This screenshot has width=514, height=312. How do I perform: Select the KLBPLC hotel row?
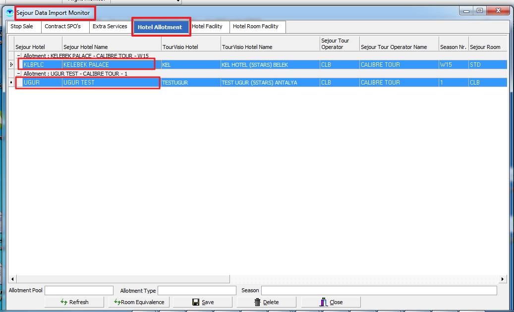(x=42, y=65)
